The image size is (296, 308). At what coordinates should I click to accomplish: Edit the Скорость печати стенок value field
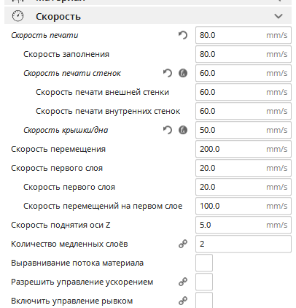pyautogui.click(x=244, y=73)
